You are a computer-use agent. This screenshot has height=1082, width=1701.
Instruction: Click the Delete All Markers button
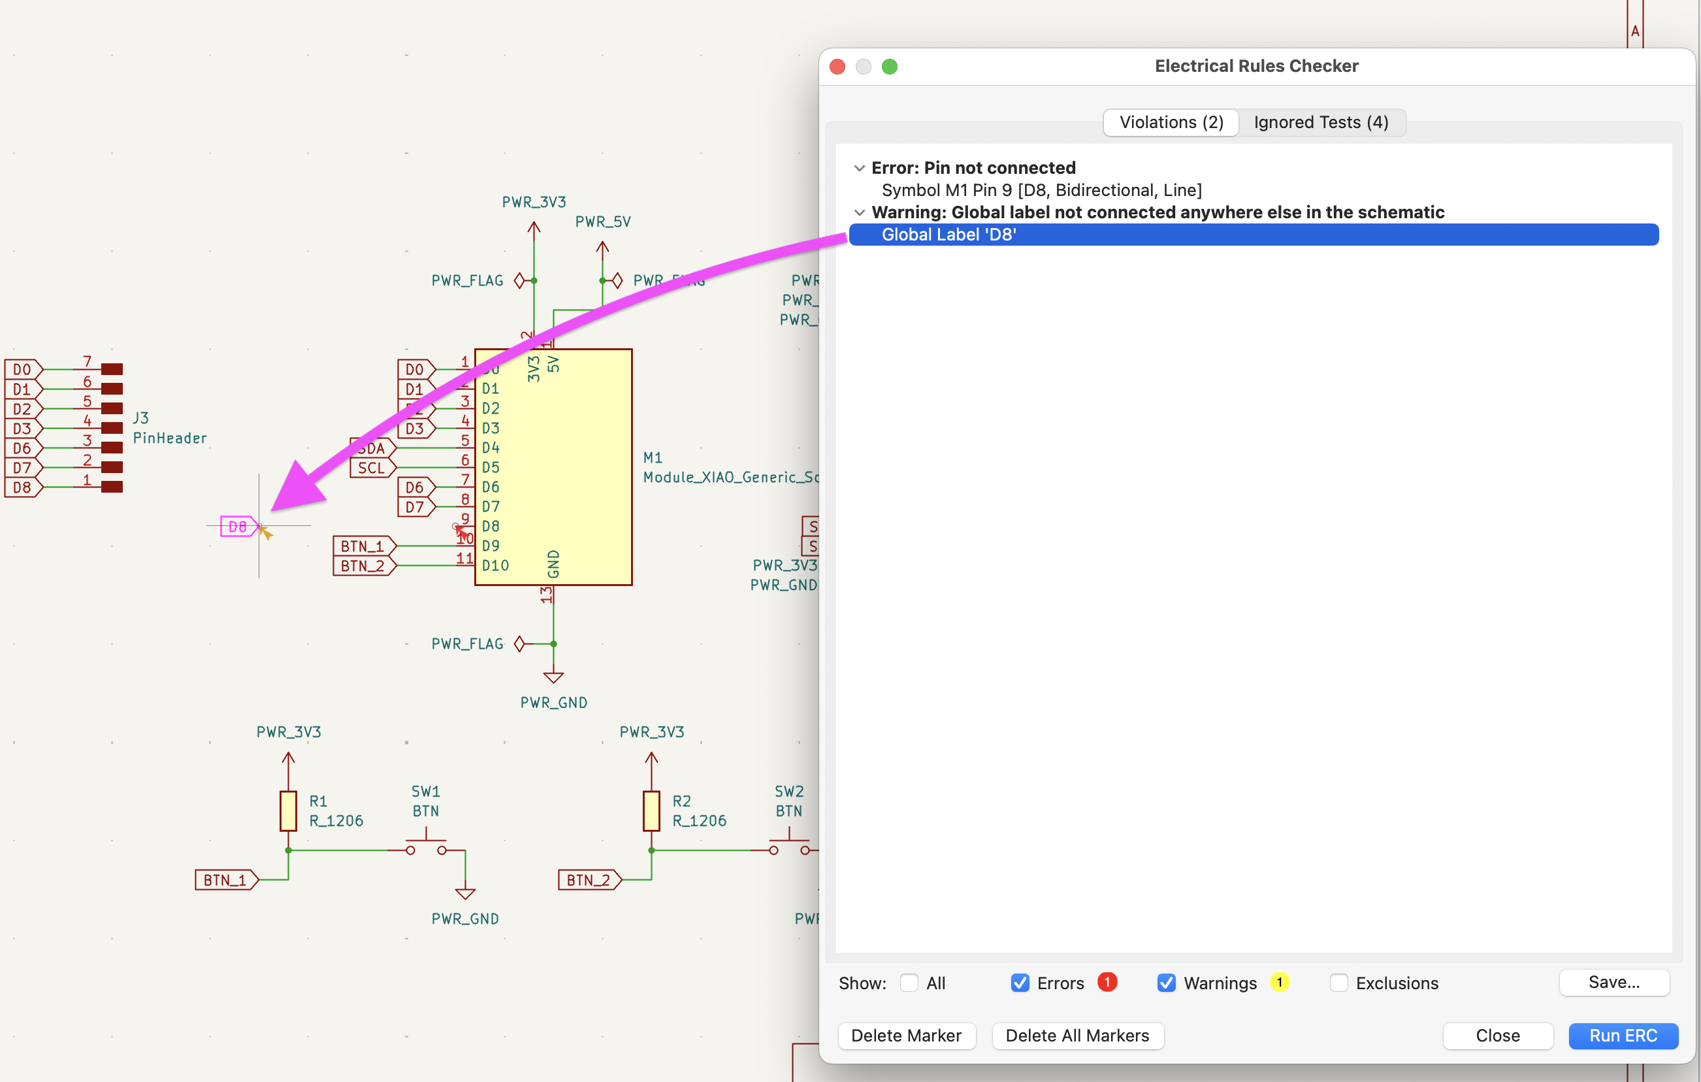(1077, 1036)
